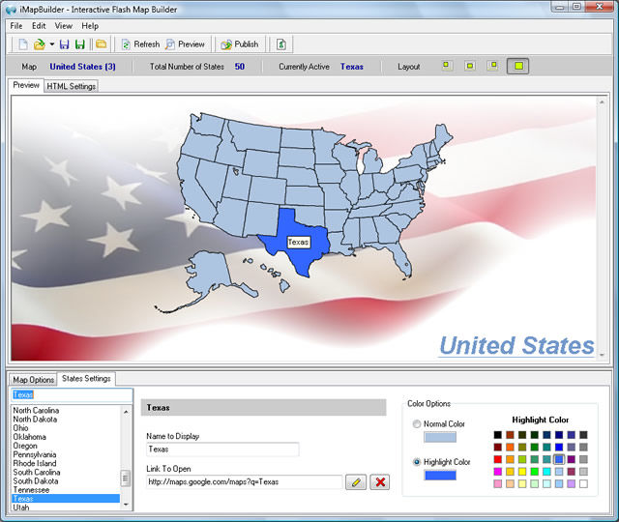Click the Publish button
This screenshot has height=522, width=619.
240,44
